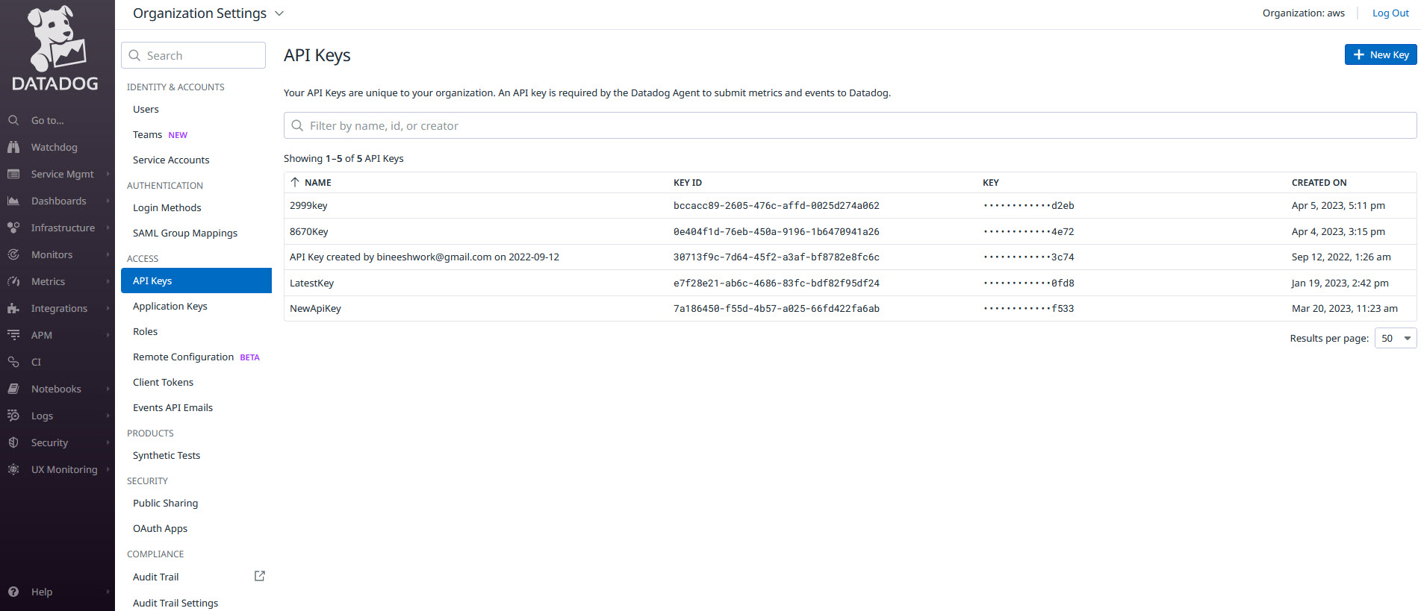The height and width of the screenshot is (611, 1421).
Task: Click the Log Out link
Action: click(x=1390, y=13)
